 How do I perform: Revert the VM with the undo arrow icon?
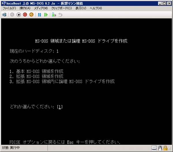click(x=60, y=15)
